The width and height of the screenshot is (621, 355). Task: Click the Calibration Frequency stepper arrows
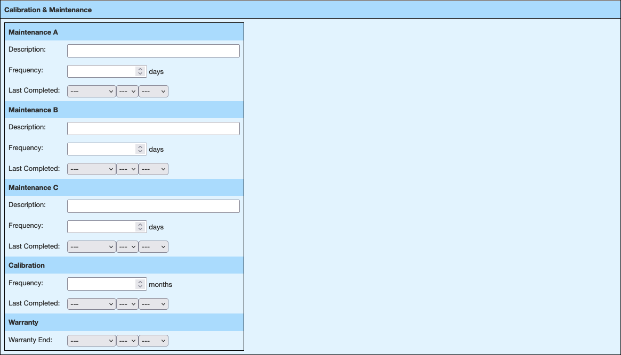point(140,284)
